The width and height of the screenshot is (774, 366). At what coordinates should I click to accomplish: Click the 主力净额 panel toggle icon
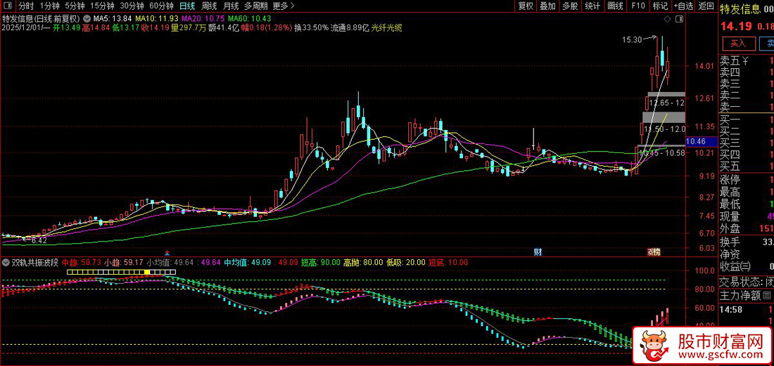point(766,296)
